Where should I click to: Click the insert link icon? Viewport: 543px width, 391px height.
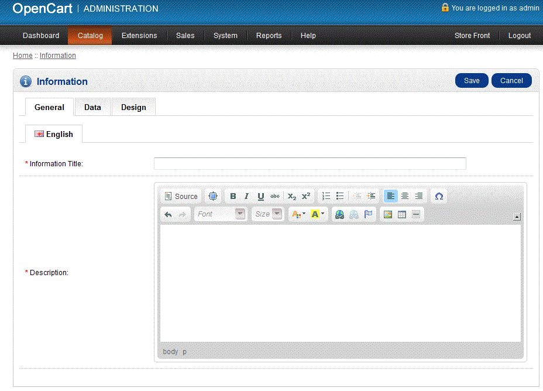339,214
